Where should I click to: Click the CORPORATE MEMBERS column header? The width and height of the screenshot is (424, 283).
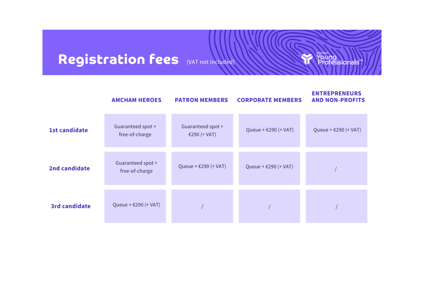tap(269, 100)
